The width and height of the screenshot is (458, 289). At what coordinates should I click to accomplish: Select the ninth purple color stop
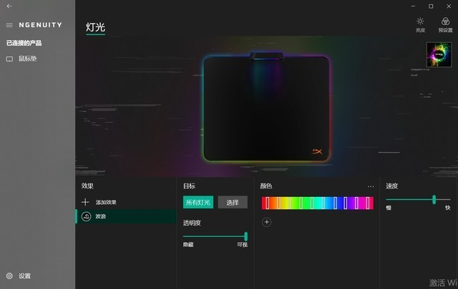356,203
